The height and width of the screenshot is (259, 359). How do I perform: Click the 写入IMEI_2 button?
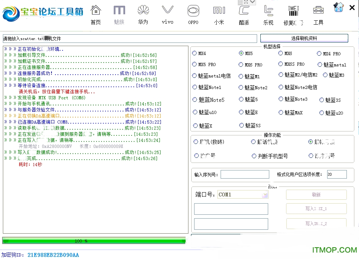(x=316, y=224)
